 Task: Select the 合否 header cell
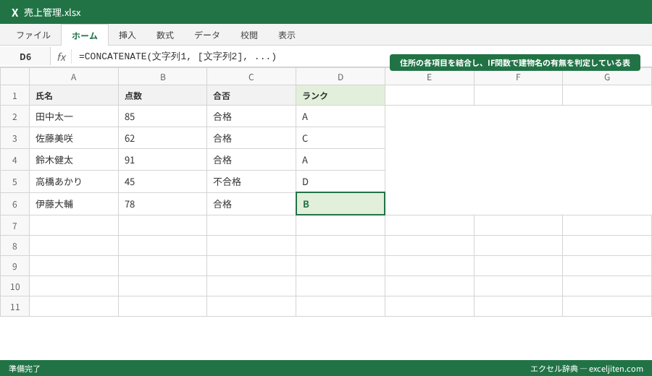251,95
